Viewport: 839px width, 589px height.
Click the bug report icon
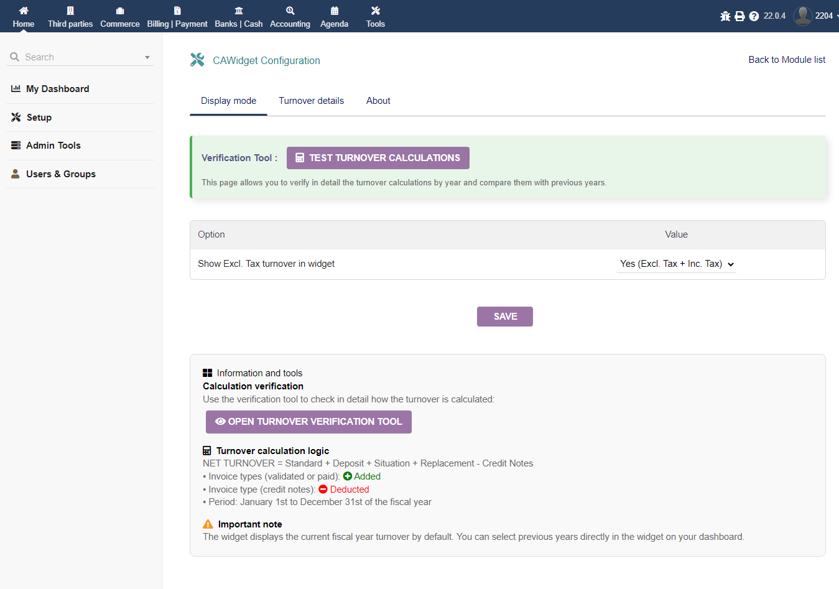click(x=725, y=16)
